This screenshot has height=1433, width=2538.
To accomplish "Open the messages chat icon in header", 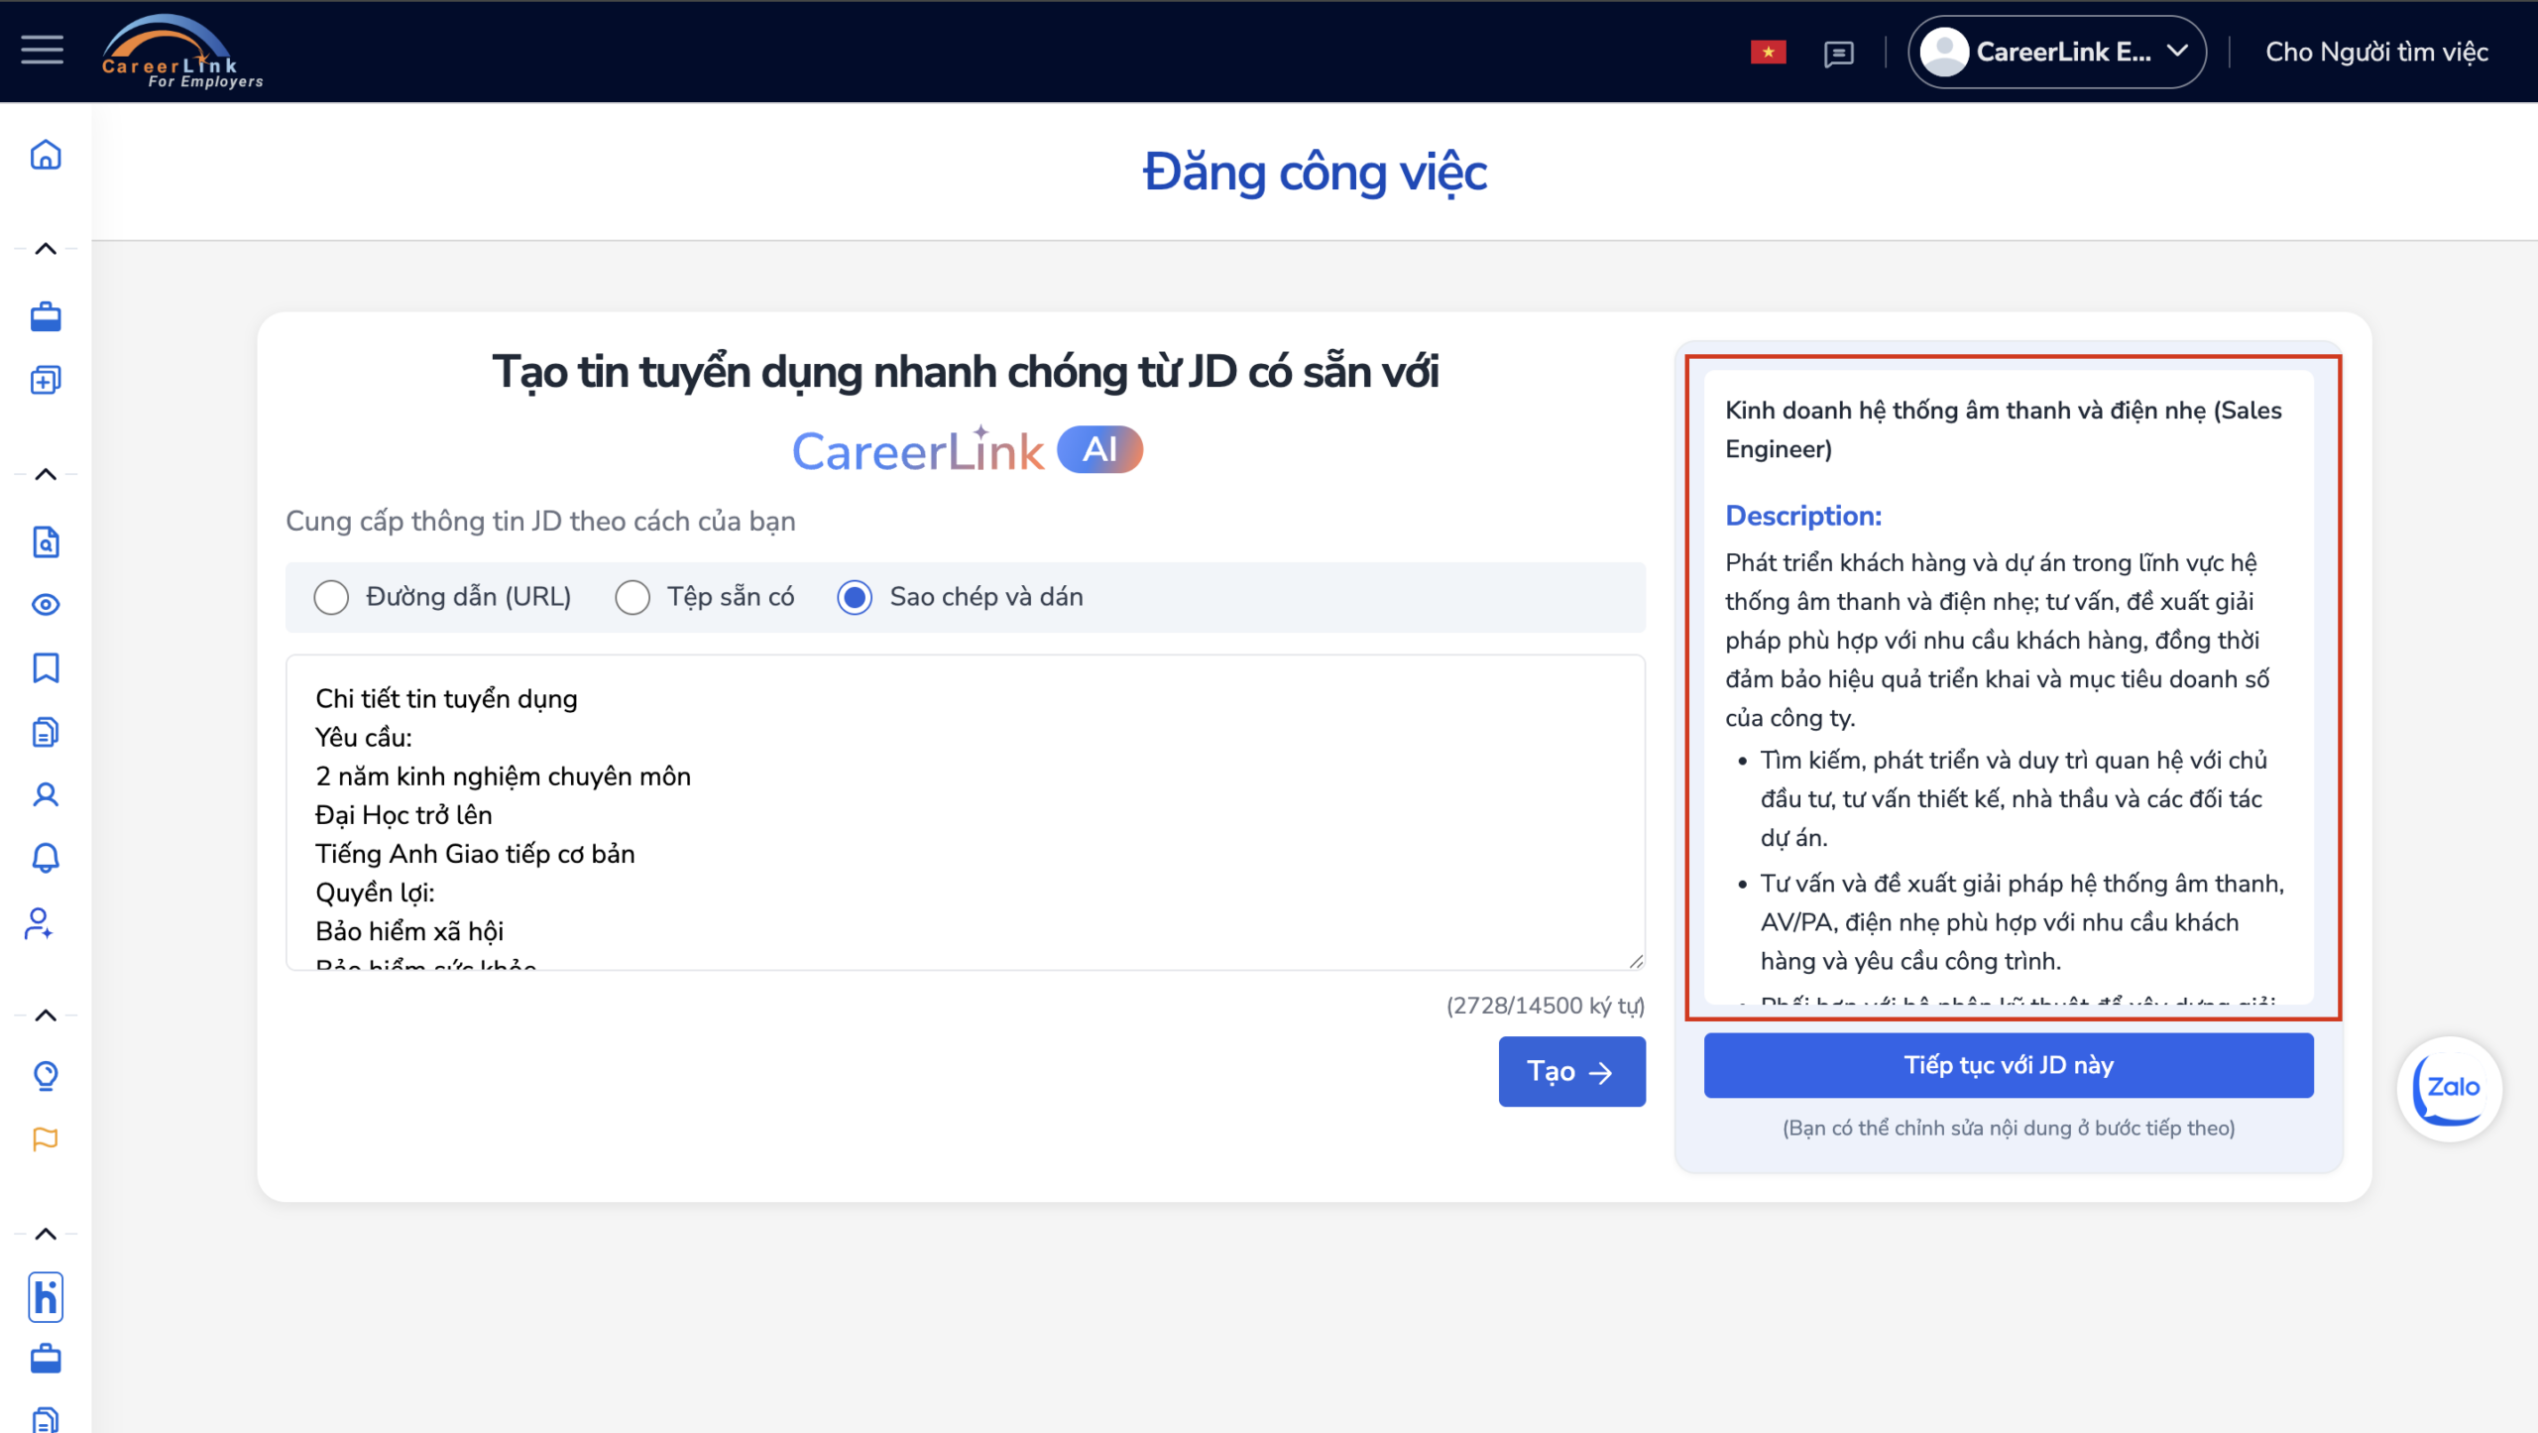I will pos(1838,53).
